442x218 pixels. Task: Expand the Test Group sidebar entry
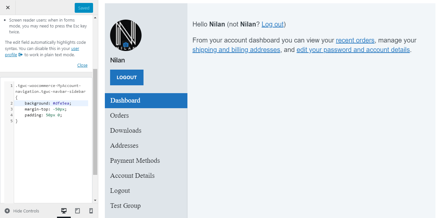[x=125, y=206]
